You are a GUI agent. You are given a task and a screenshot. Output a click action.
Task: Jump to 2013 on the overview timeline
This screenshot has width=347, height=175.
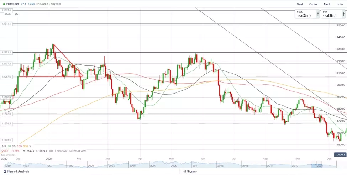pyautogui.click(x=220, y=166)
